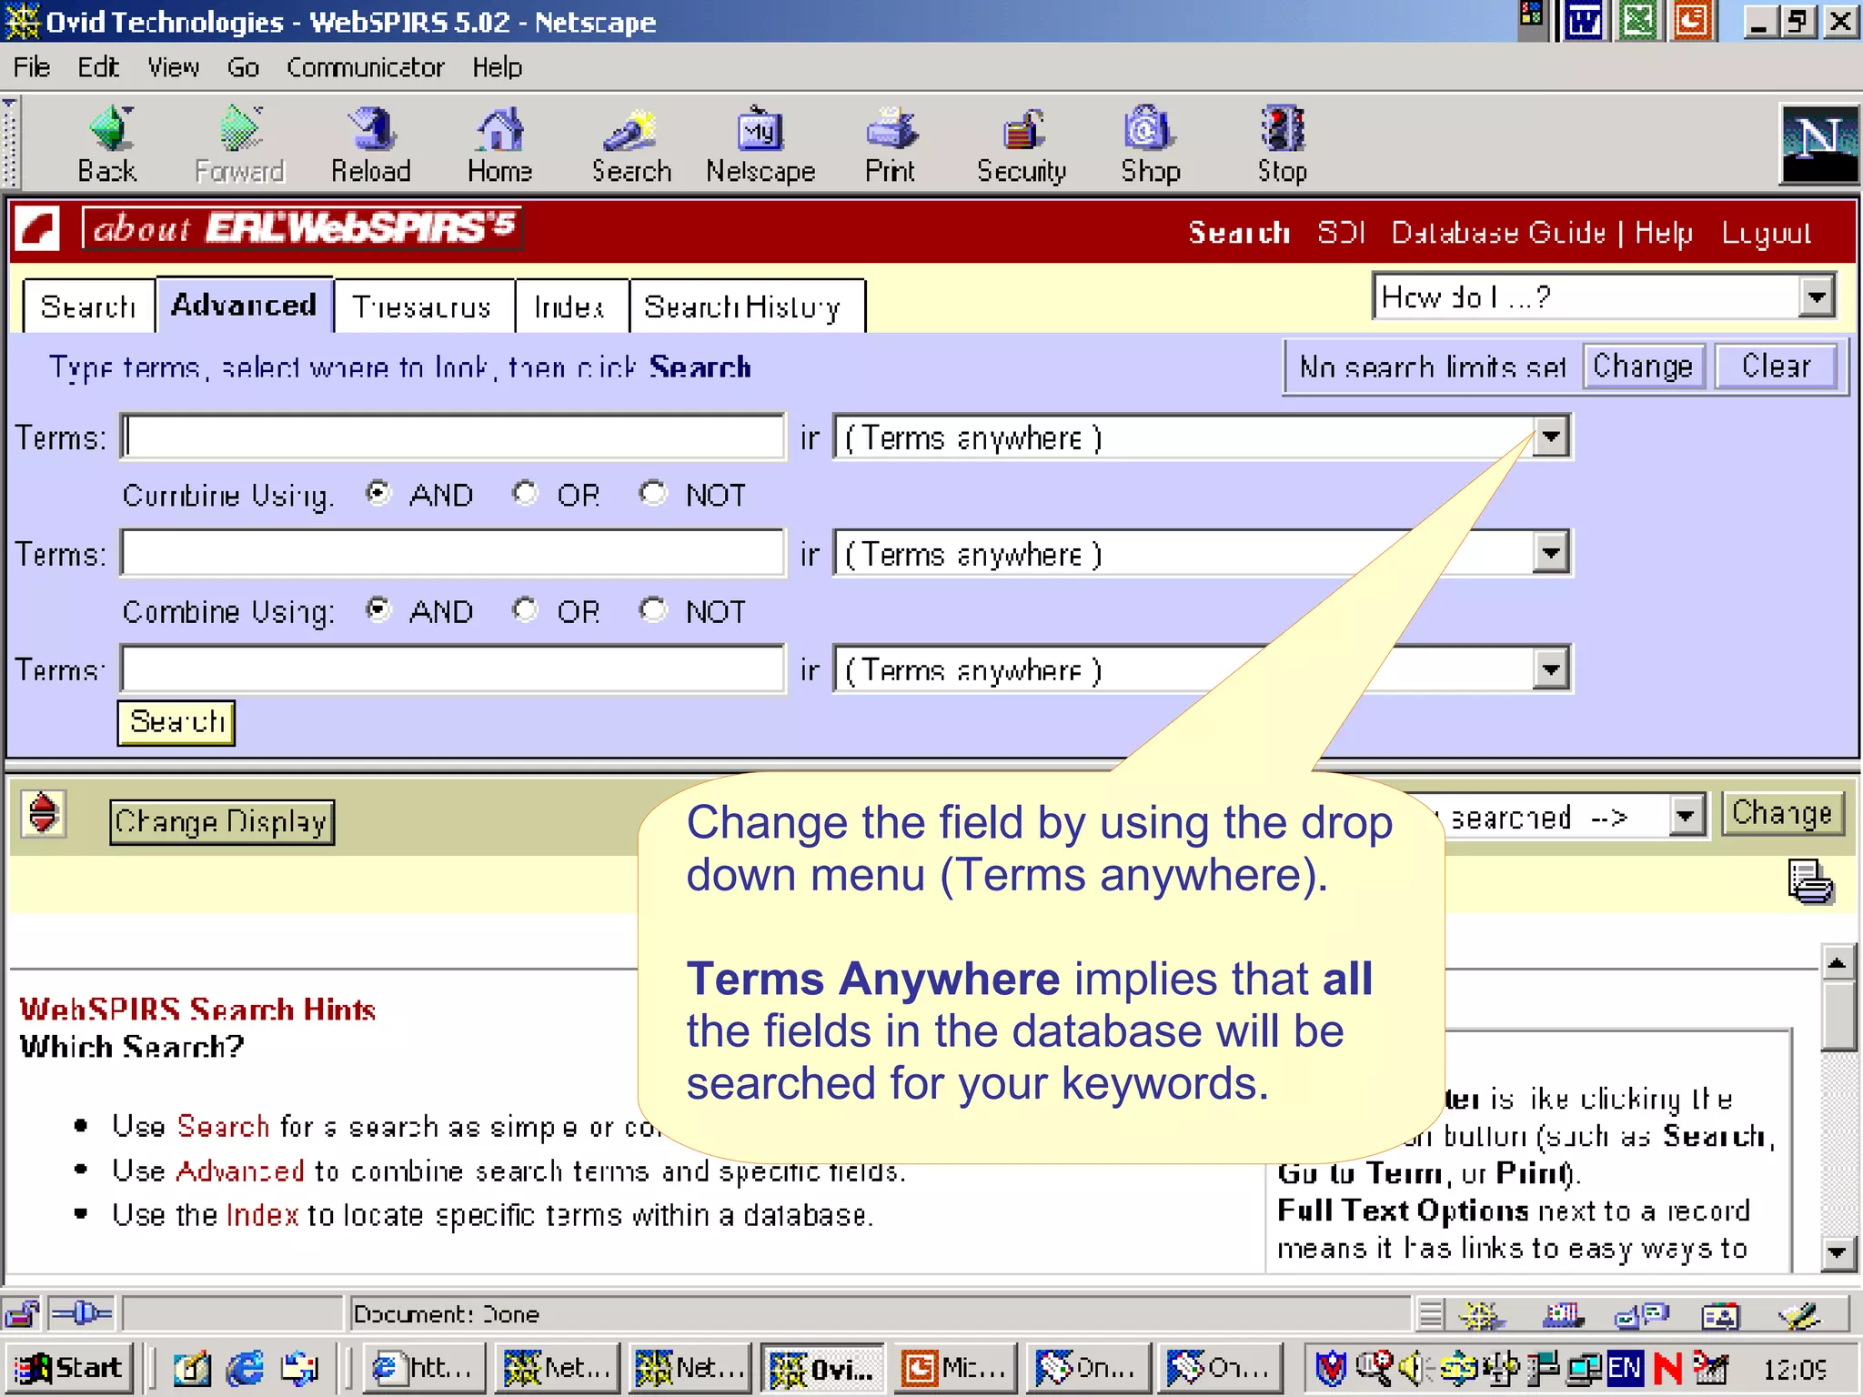
Task: Click the Clear limits button
Action: pos(1776,367)
